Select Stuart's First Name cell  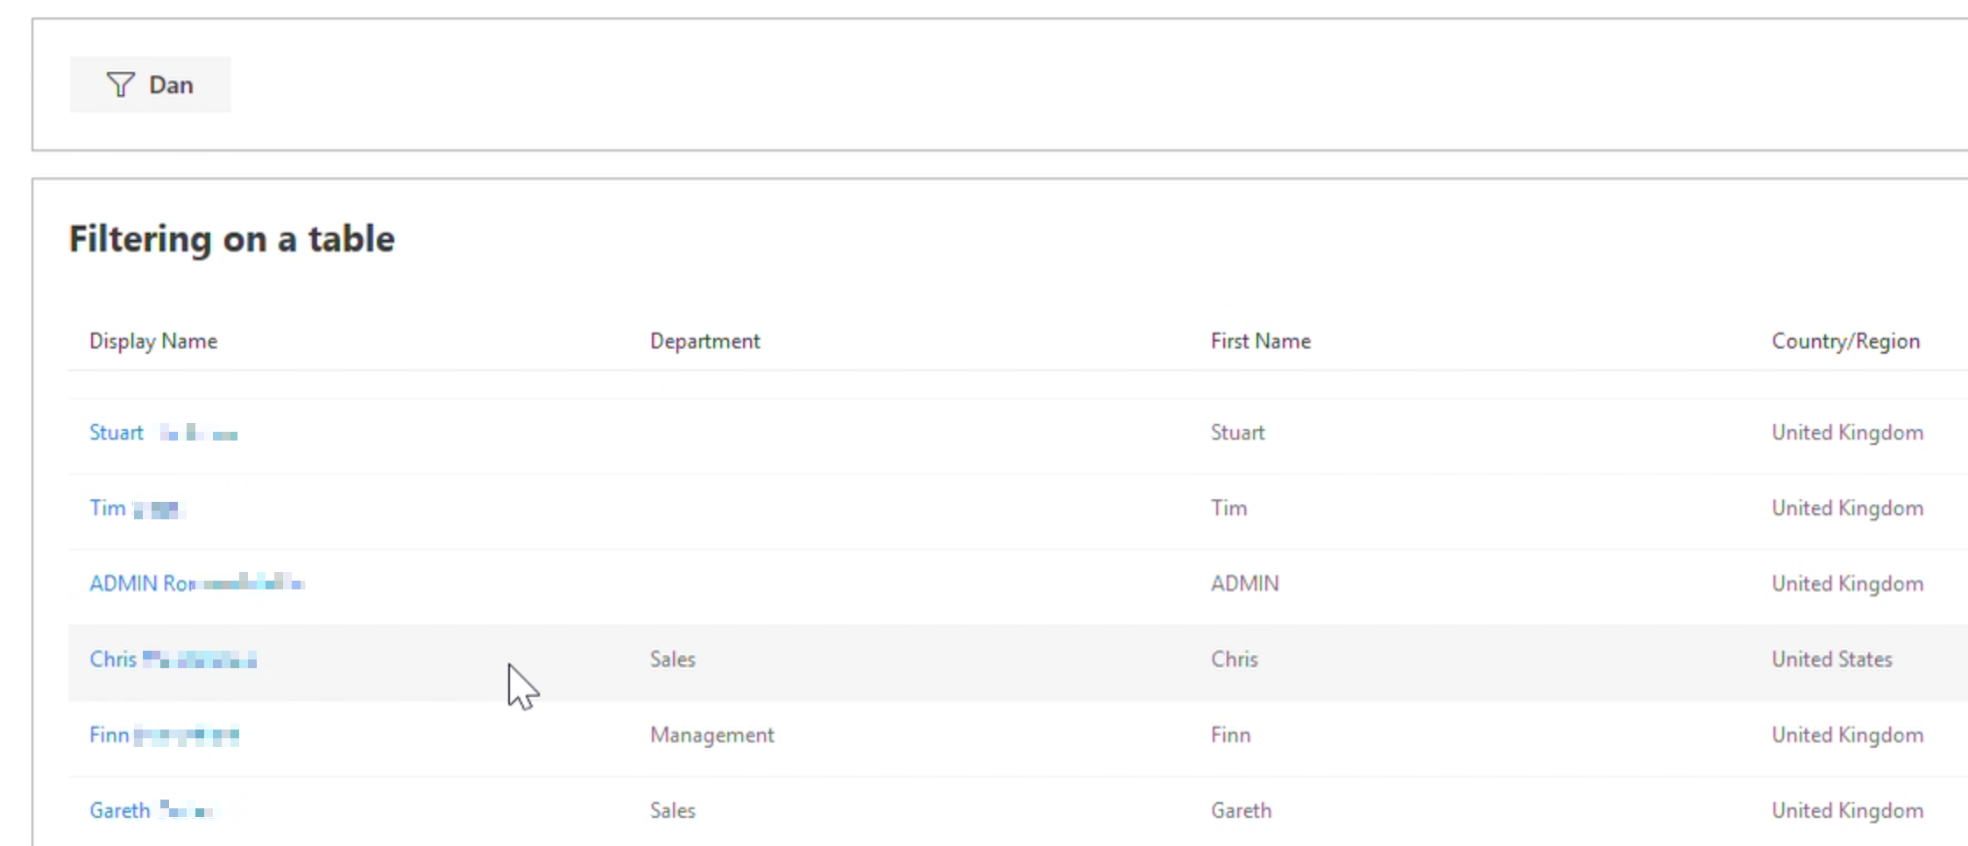[1237, 433]
